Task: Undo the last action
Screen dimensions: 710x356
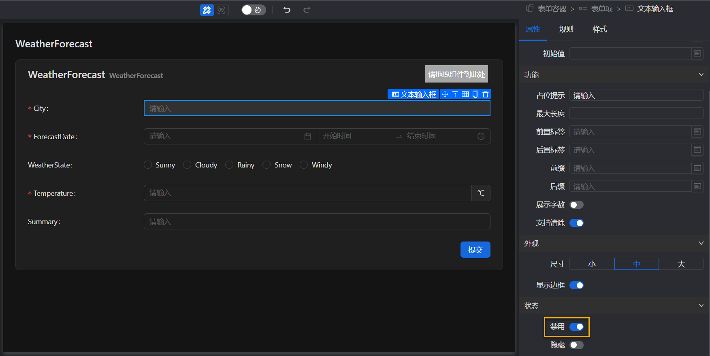Action: [287, 10]
